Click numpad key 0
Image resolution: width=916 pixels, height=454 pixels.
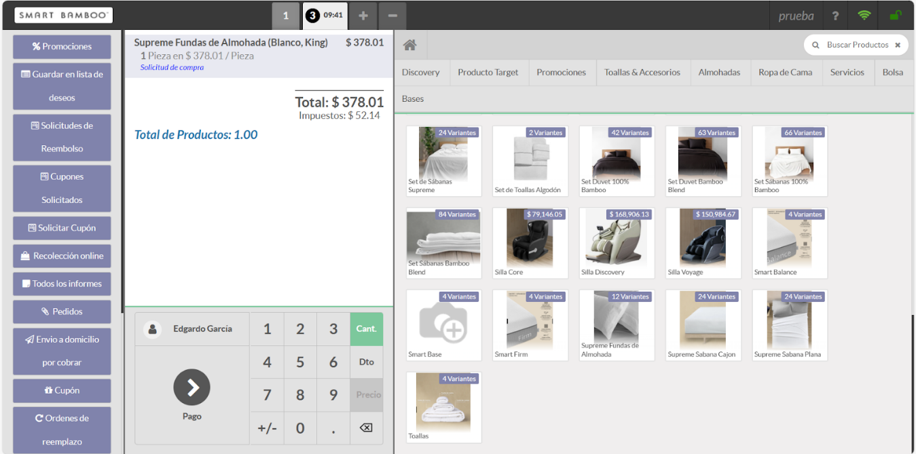(x=300, y=428)
